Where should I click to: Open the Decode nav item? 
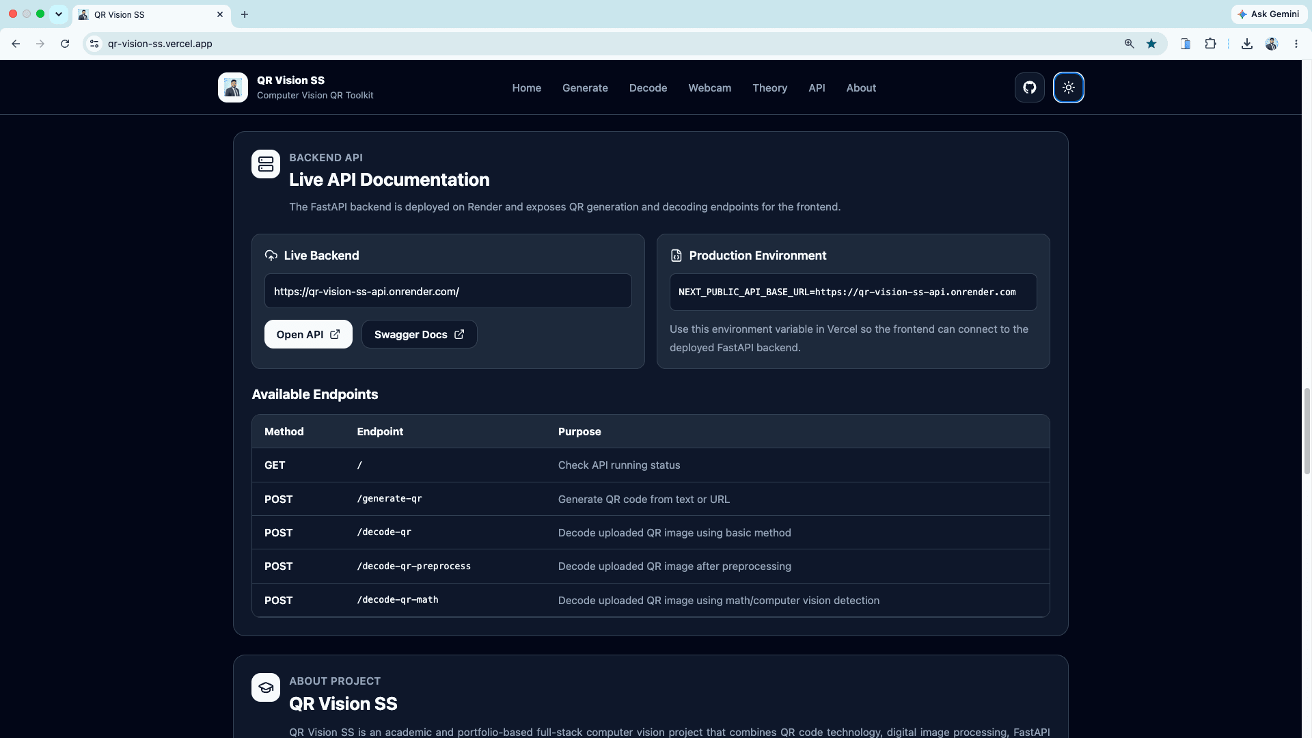648,88
